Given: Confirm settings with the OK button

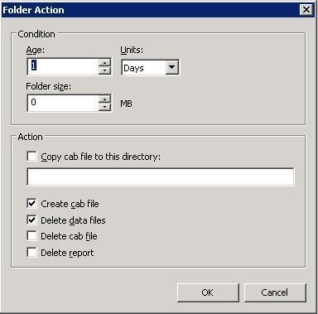Looking at the screenshot, I should [x=208, y=292].
